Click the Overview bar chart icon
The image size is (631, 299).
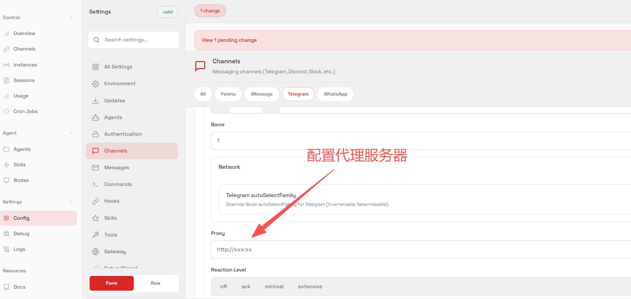(x=6, y=33)
